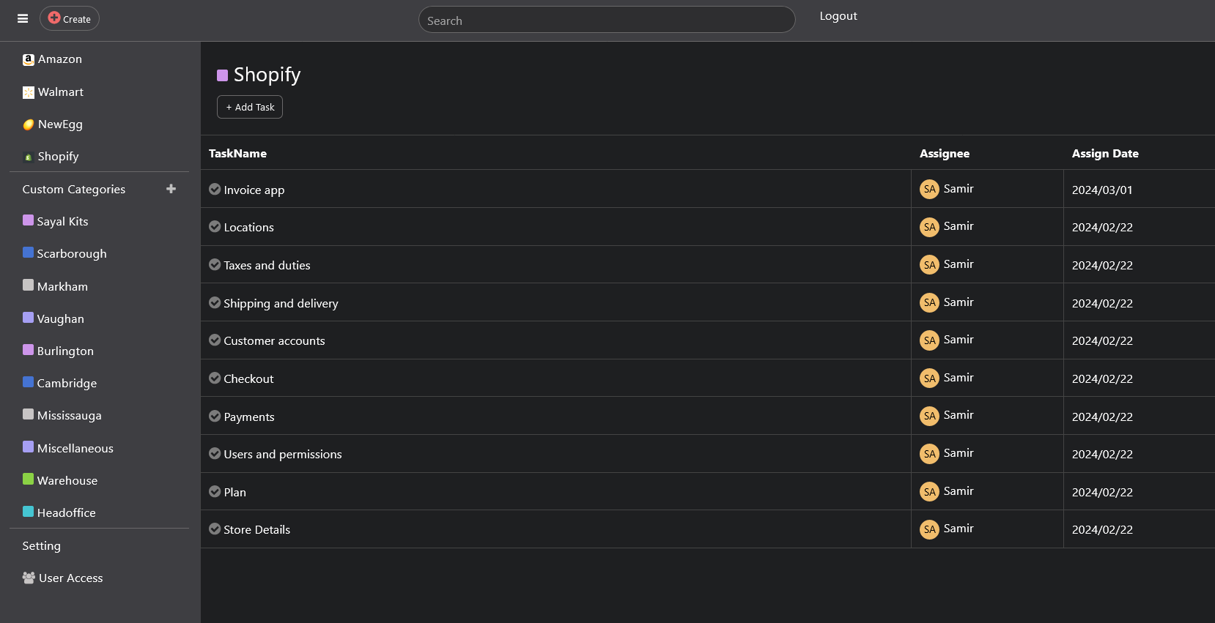The height and width of the screenshot is (623, 1215).
Task: Click the red plus icon in Create
Action: pyautogui.click(x=54, y=18)
